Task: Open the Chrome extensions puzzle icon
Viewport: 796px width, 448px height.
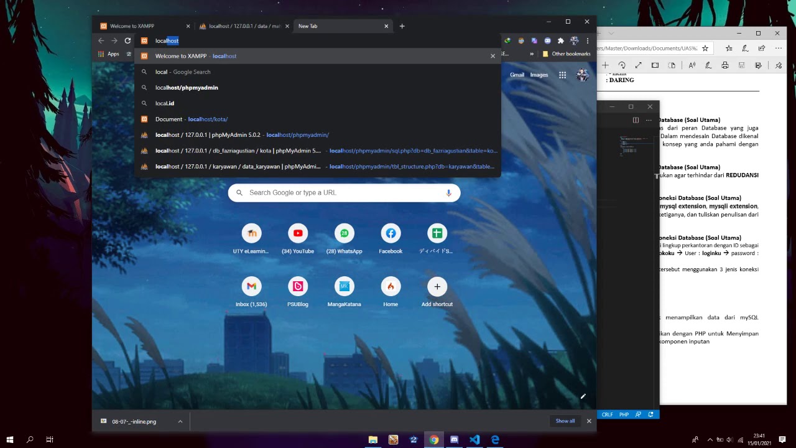Action: coord(560,40)
